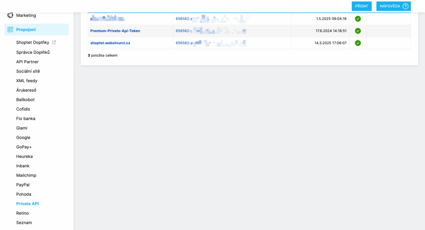425x230 pixels.
Task: Open the Inbank integration
Action: (x=23, y=166)
